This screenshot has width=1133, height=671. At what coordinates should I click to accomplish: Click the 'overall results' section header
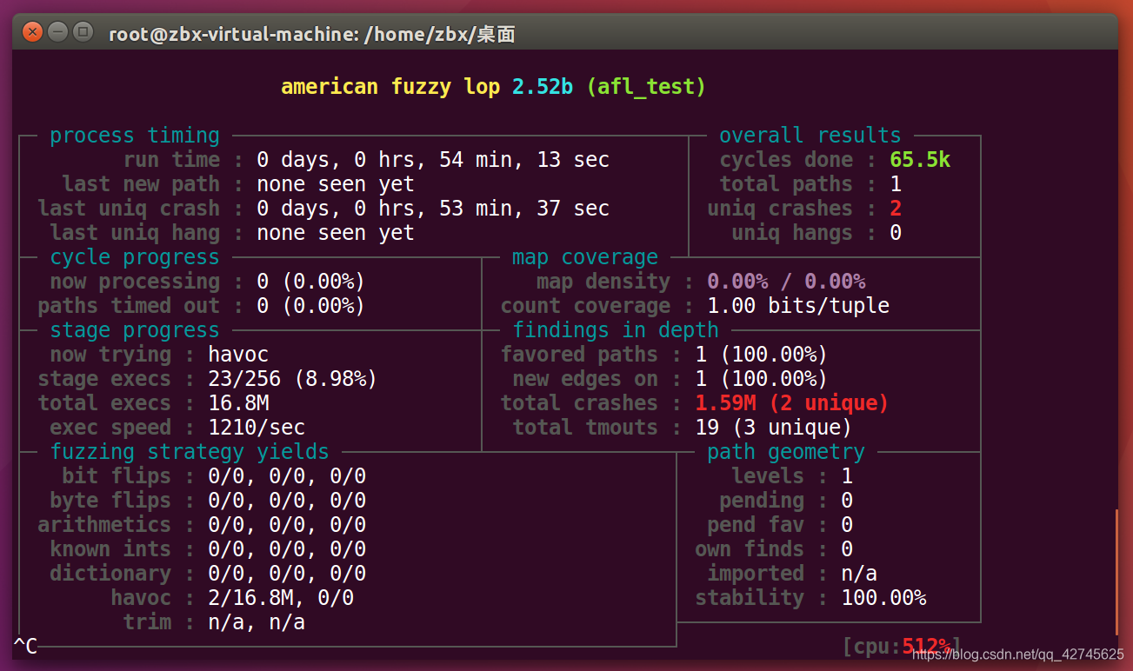[810, 136]
